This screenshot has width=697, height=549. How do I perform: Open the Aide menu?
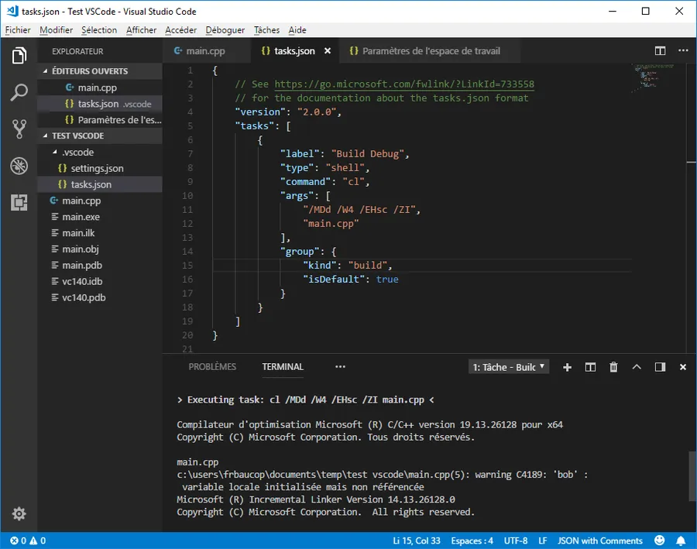(297, 29)
